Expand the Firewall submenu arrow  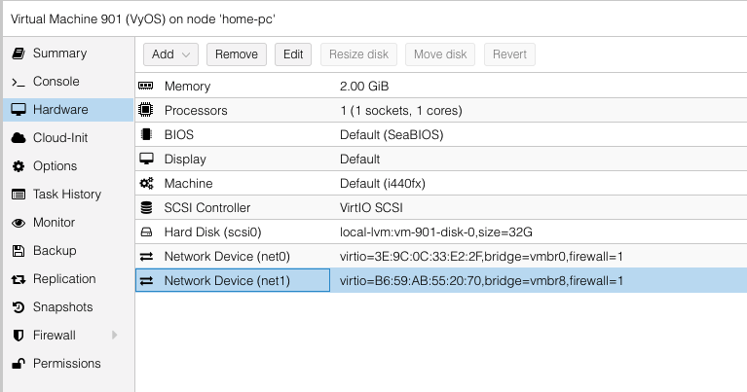115,336
